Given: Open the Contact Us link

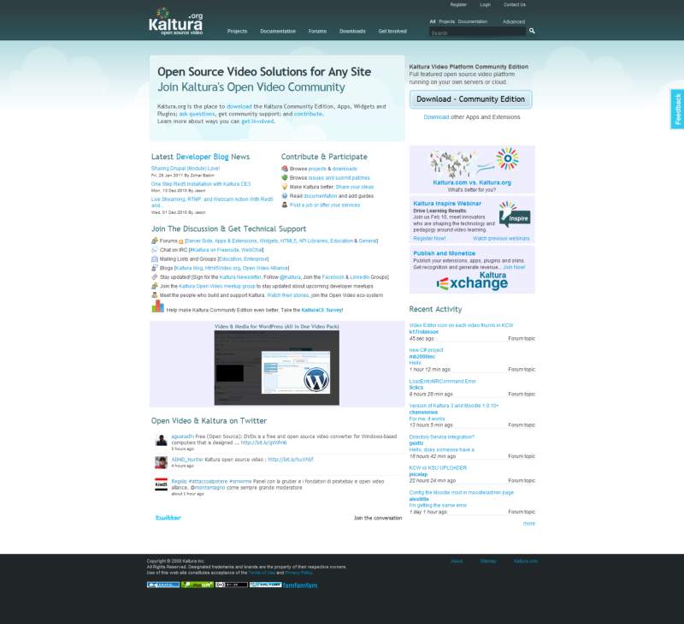Looking at the screenshot, I should [x=515, y=5].
